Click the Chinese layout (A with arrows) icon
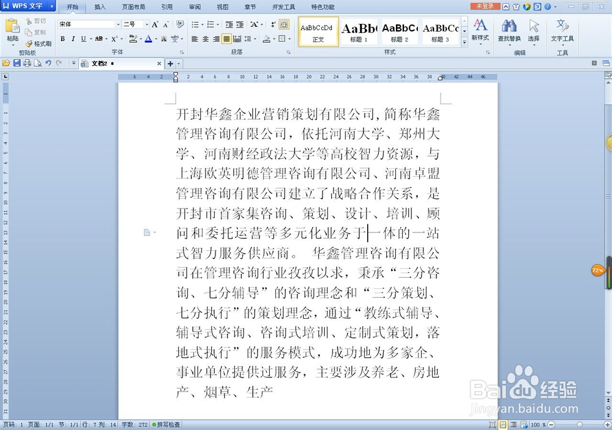 pyautogui.click(x=255, y=24)
